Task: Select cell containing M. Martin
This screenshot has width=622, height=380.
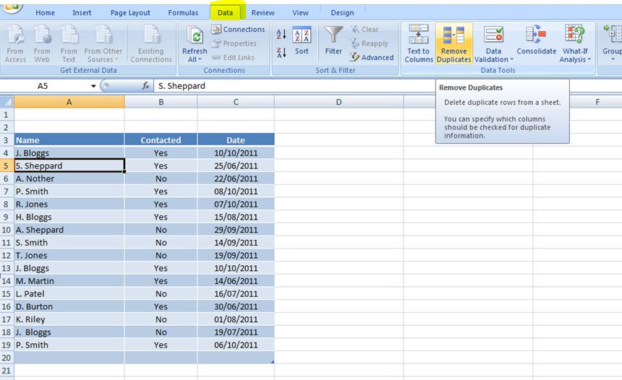Action: 69,281
